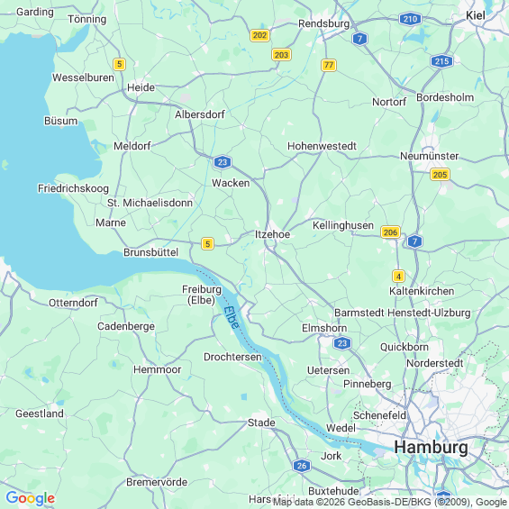This screenshot has height=509, width=509.
Task: Click the A23 highway shield near Wacken
Action: (223, 162)
